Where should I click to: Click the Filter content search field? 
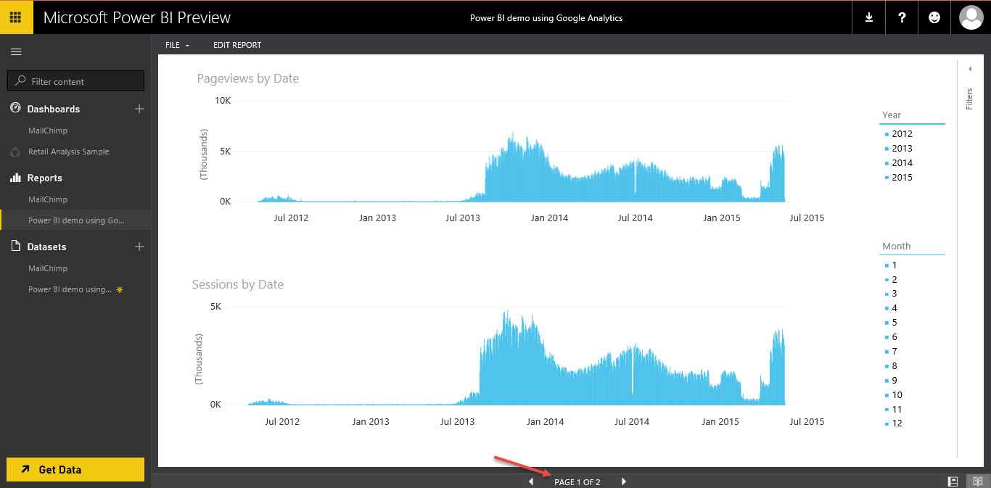[x=75, y=80]
